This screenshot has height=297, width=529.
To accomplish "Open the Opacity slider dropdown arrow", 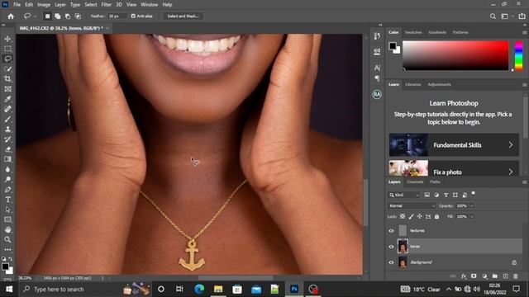I will (472, 205).
